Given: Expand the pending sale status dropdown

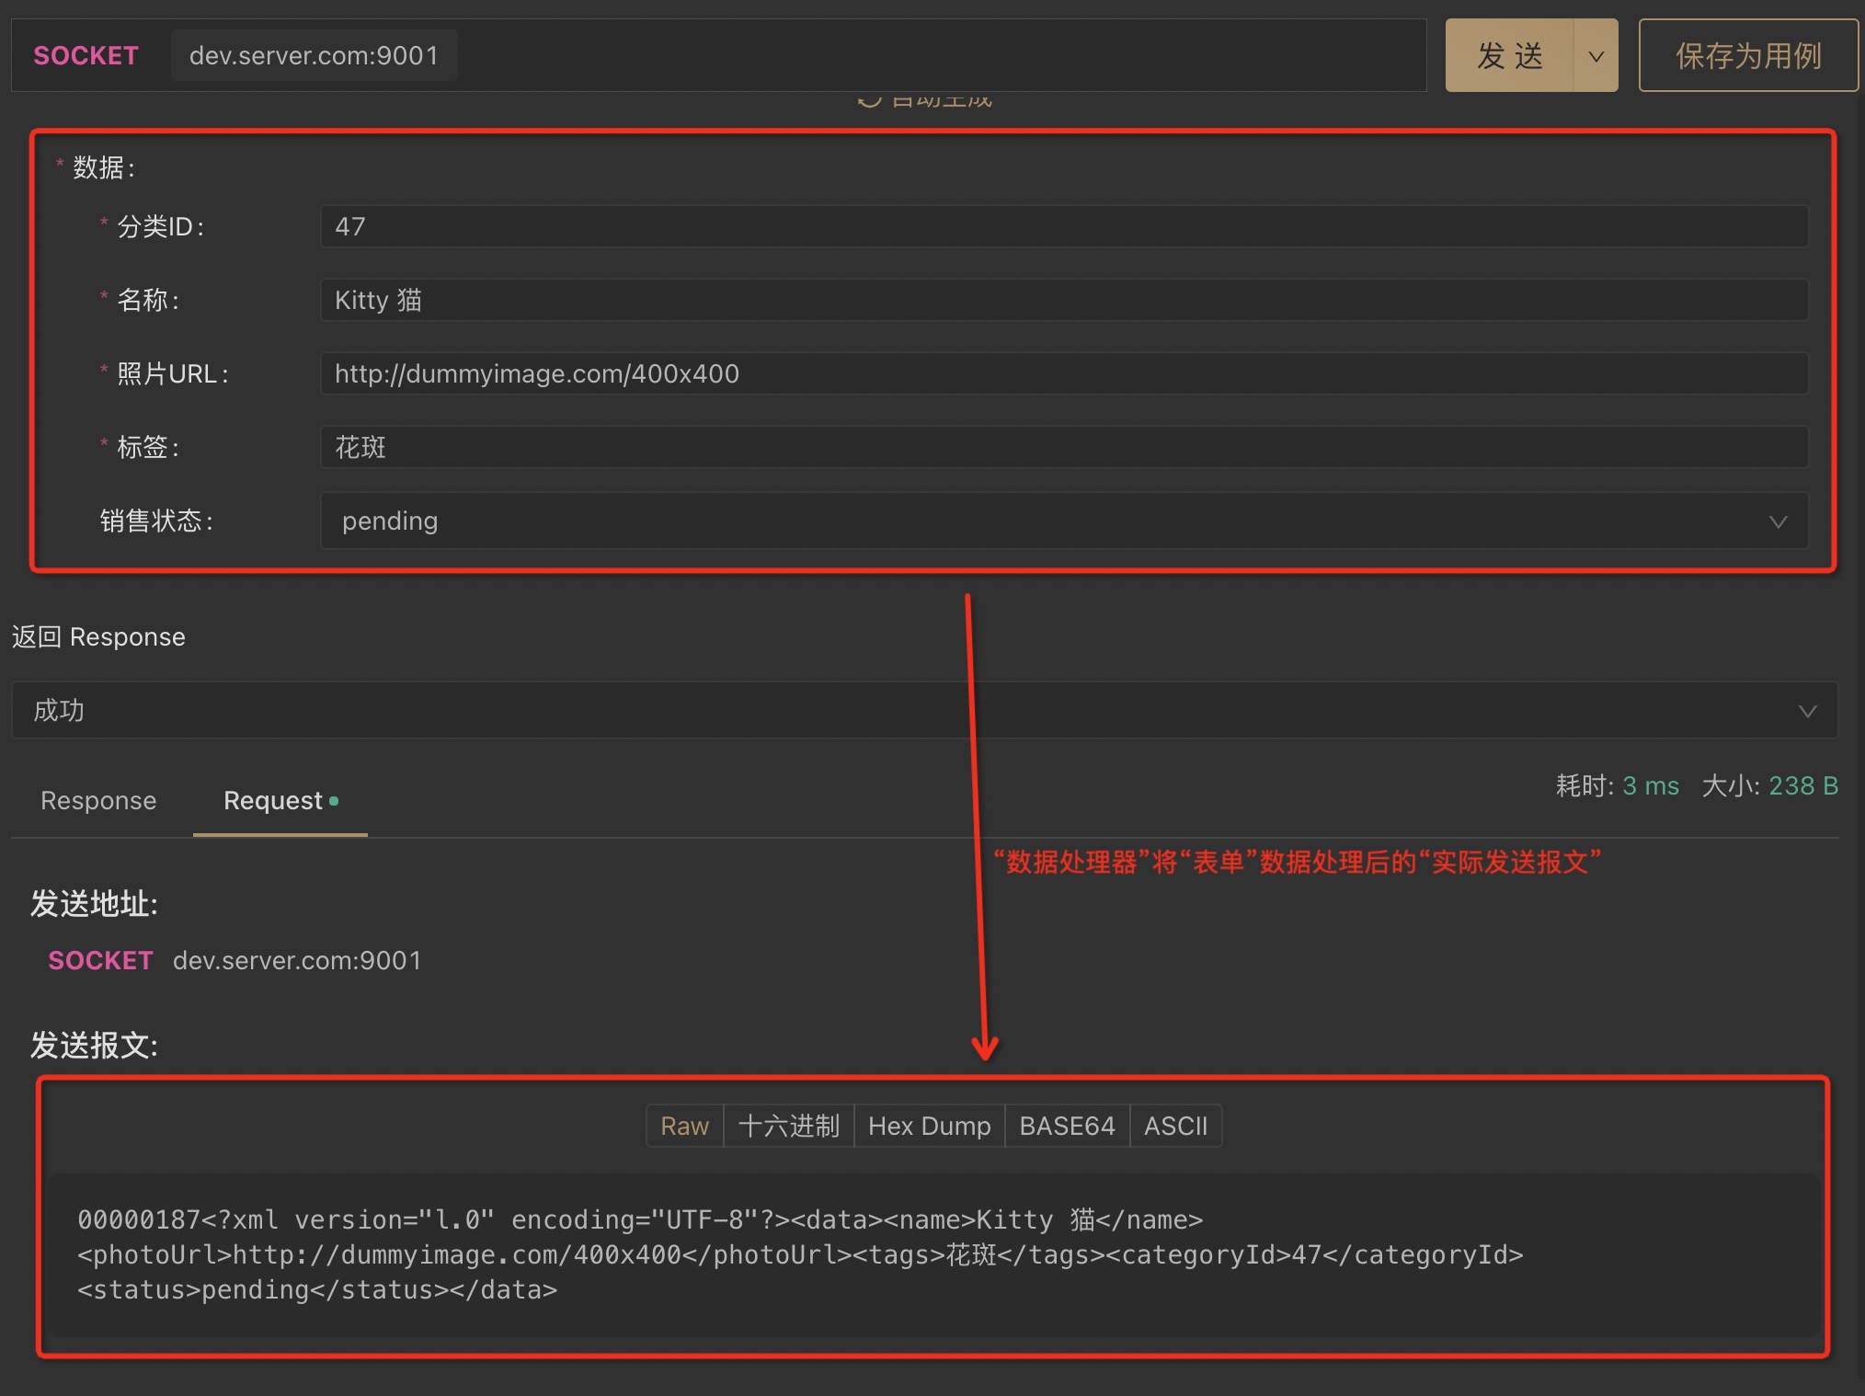Looking at the screenshot, I should click(1063, 521).
